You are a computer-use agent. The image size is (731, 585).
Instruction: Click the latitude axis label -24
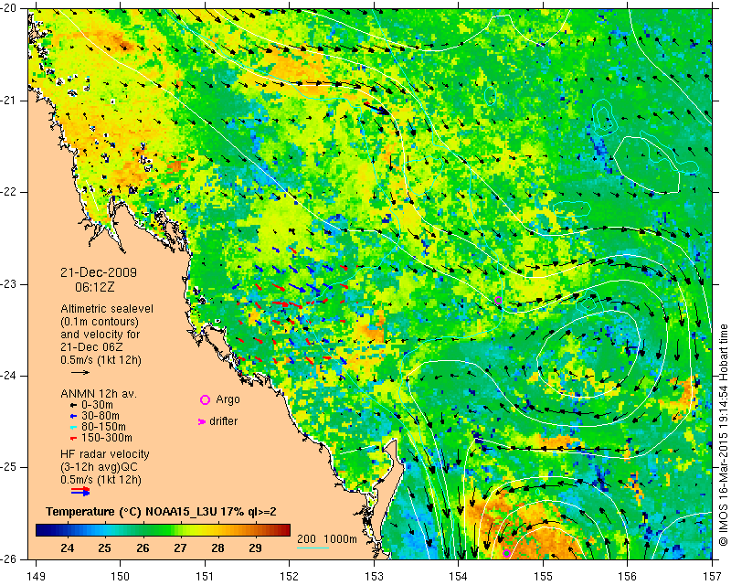tap(9, 376)
